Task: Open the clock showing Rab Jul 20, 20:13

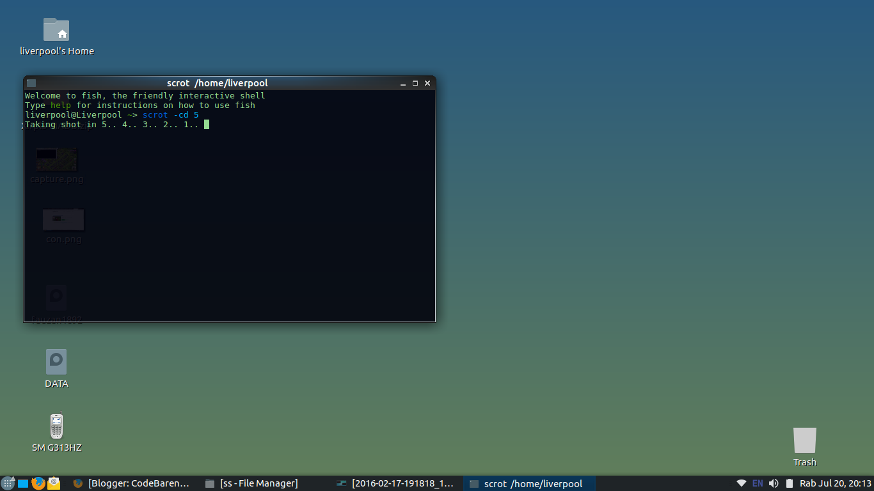Action: [836, 484]
